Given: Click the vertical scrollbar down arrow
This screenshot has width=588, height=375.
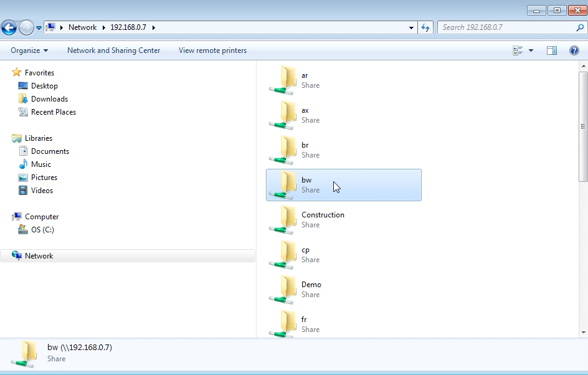Looking at the screenshot, I should click(x=583, y=332).
